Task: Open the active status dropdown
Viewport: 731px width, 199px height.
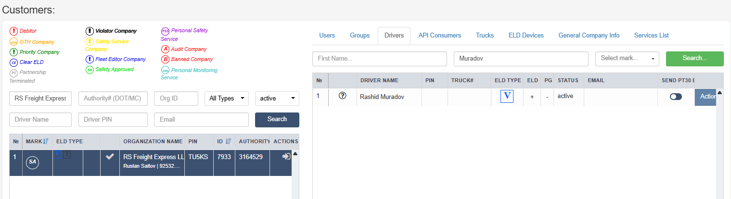Action: pos(277,98)
